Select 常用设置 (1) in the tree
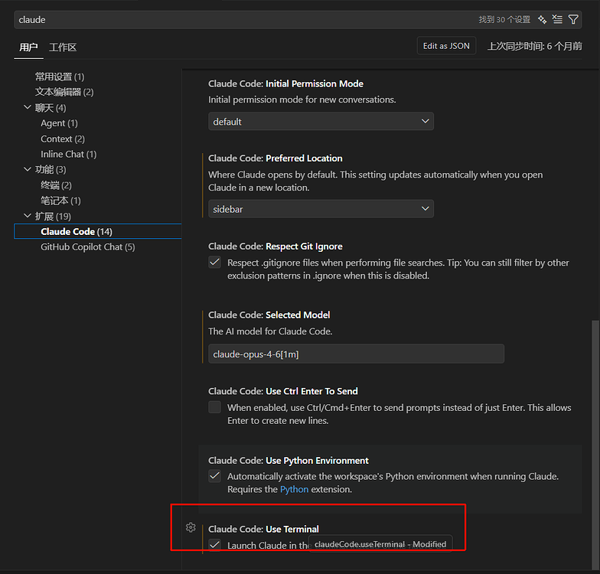The width and height of the screenshot is (600, 574). click(60, 77)
